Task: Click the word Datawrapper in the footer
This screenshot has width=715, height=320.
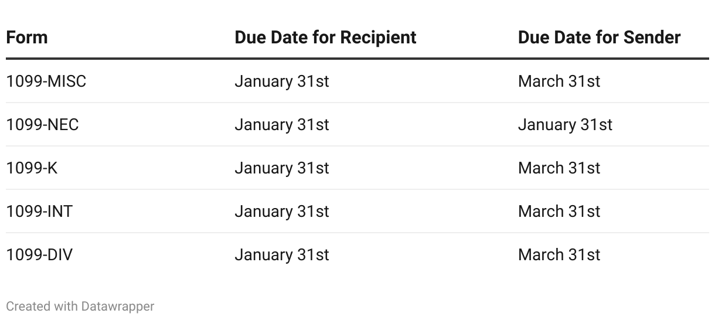Action: click(x=118, y=306)
